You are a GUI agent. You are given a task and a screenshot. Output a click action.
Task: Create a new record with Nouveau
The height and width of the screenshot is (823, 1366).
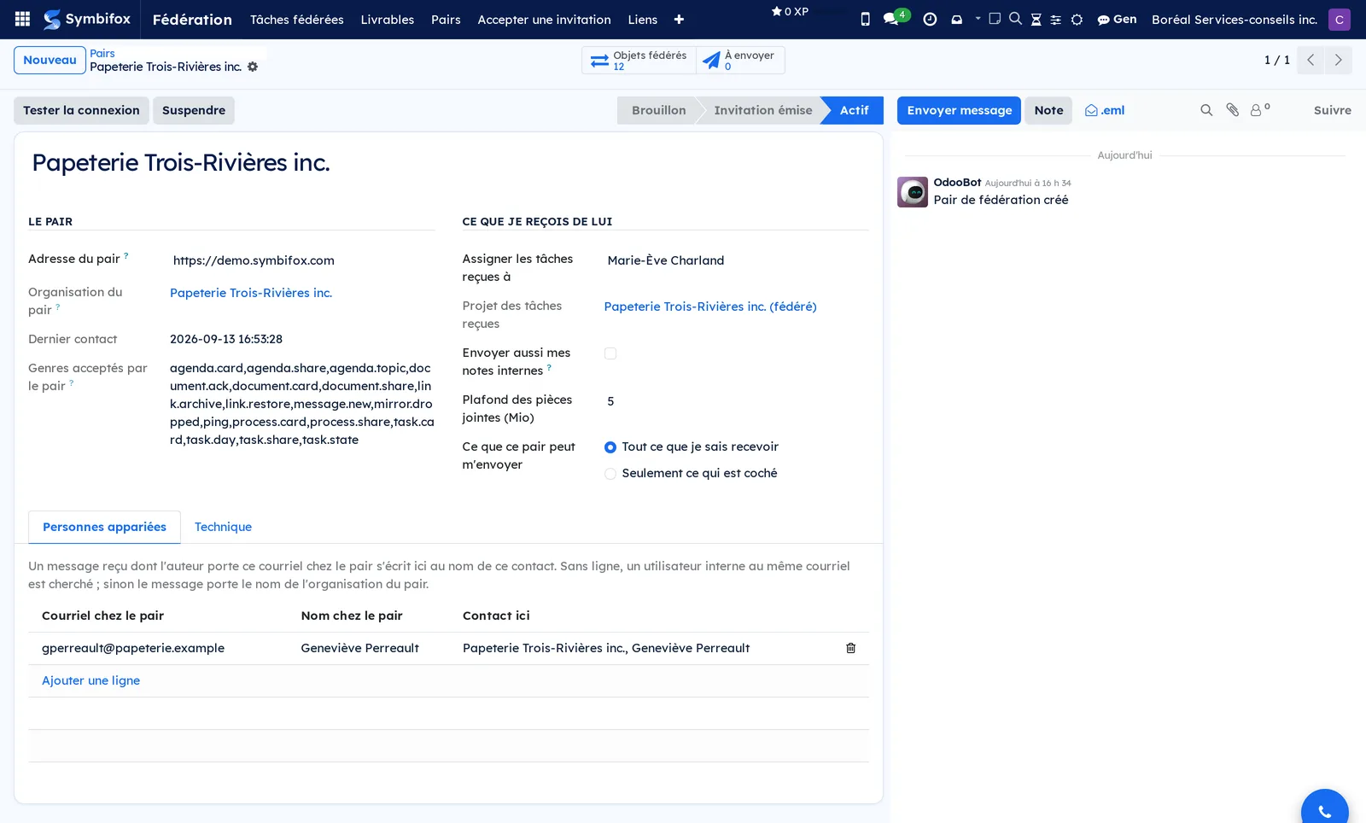point(50,60)
